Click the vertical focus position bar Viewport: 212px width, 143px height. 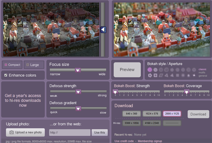click(x=103, y=29)
